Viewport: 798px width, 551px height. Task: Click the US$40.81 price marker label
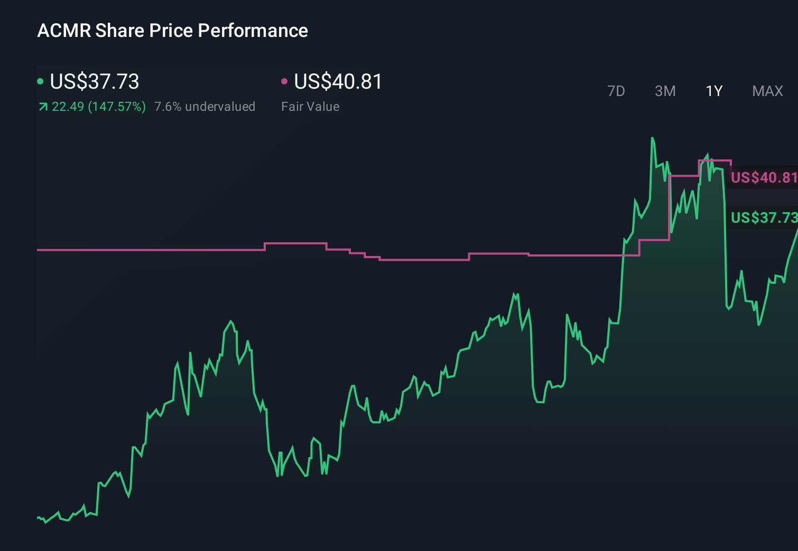coord(764,178)
